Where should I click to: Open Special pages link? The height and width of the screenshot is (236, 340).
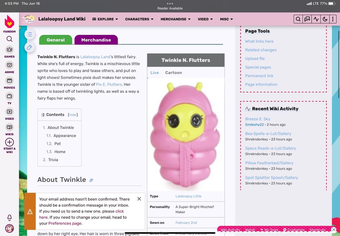tap(258, 67)
